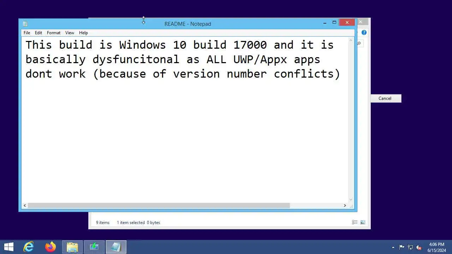Launch Firefox from the taskbar
This screenshot has width=452, height=254.
(x=50, y=247)
